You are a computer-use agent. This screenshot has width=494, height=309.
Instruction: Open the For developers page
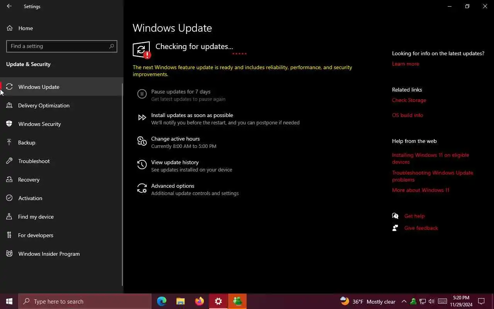(62, 235)
